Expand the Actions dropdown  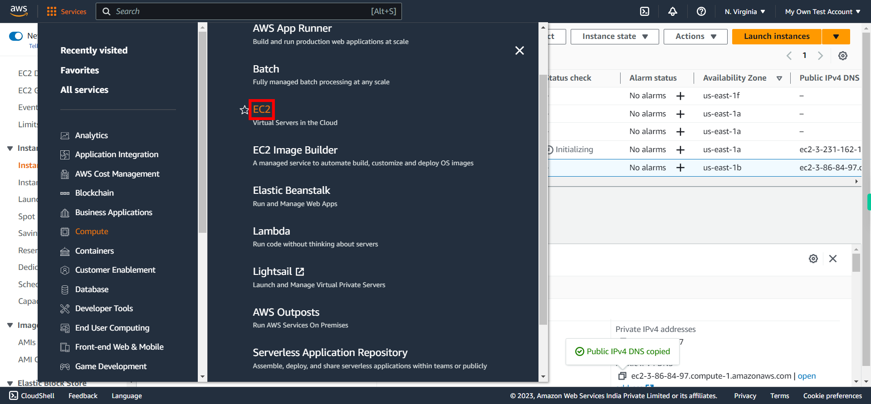click(695, 36)
